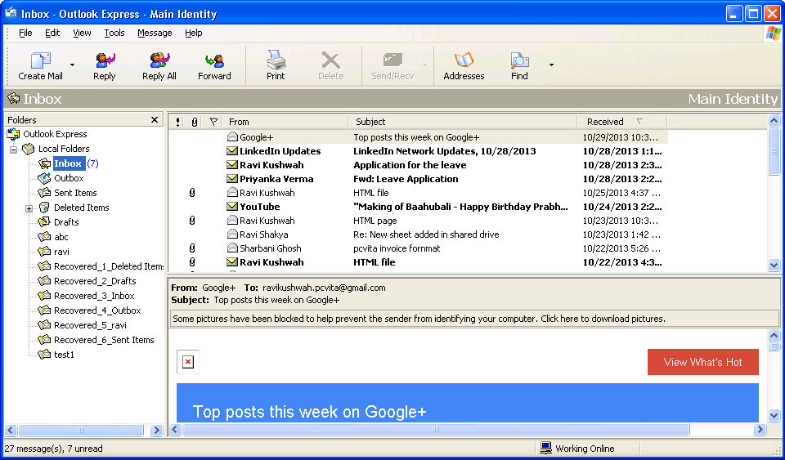Click attachment paperclip on pcvita invoice message
This screenshot has width=785, height=460.
click(x=191, y=248)
